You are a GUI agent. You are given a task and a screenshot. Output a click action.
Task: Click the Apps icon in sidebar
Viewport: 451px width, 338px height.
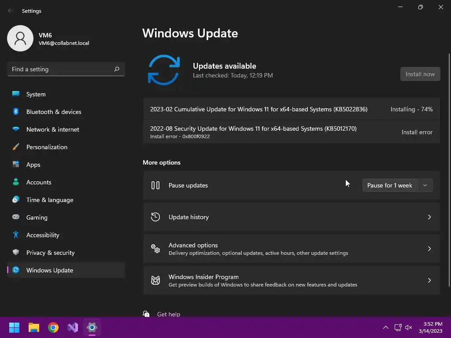coord(16,165)
